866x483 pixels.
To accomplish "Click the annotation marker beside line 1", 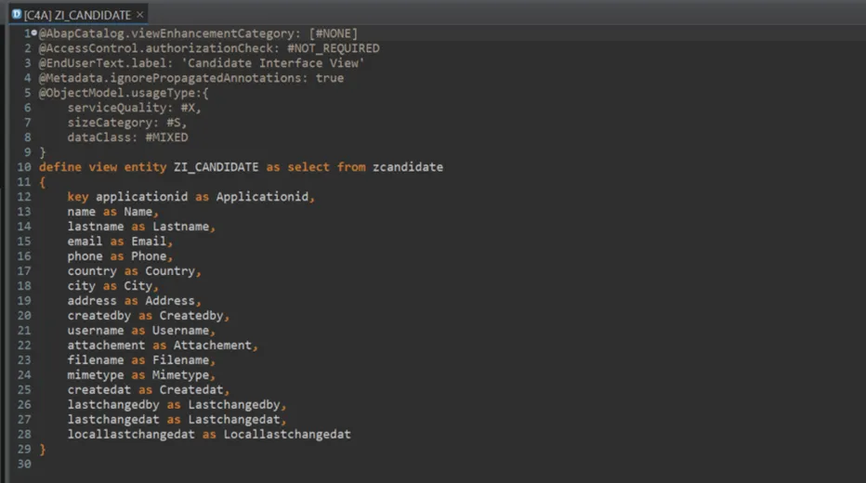I will (34, 33).
